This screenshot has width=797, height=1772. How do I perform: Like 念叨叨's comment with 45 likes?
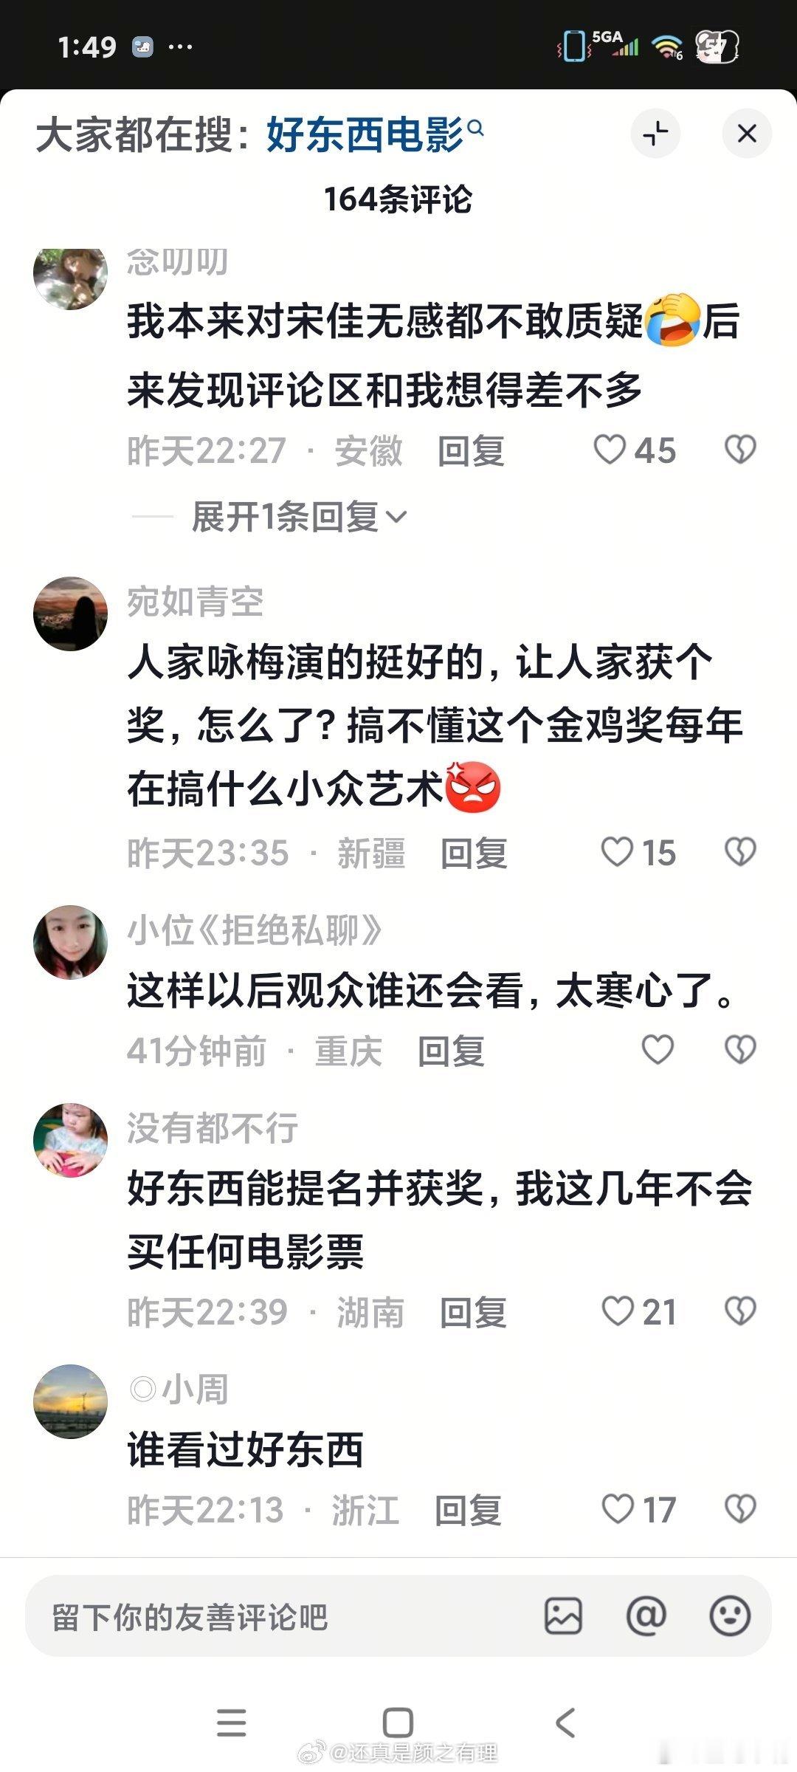click(610, 450)
